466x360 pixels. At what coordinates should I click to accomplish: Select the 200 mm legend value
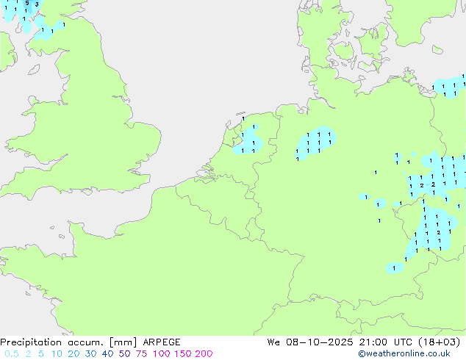[204, 354]
